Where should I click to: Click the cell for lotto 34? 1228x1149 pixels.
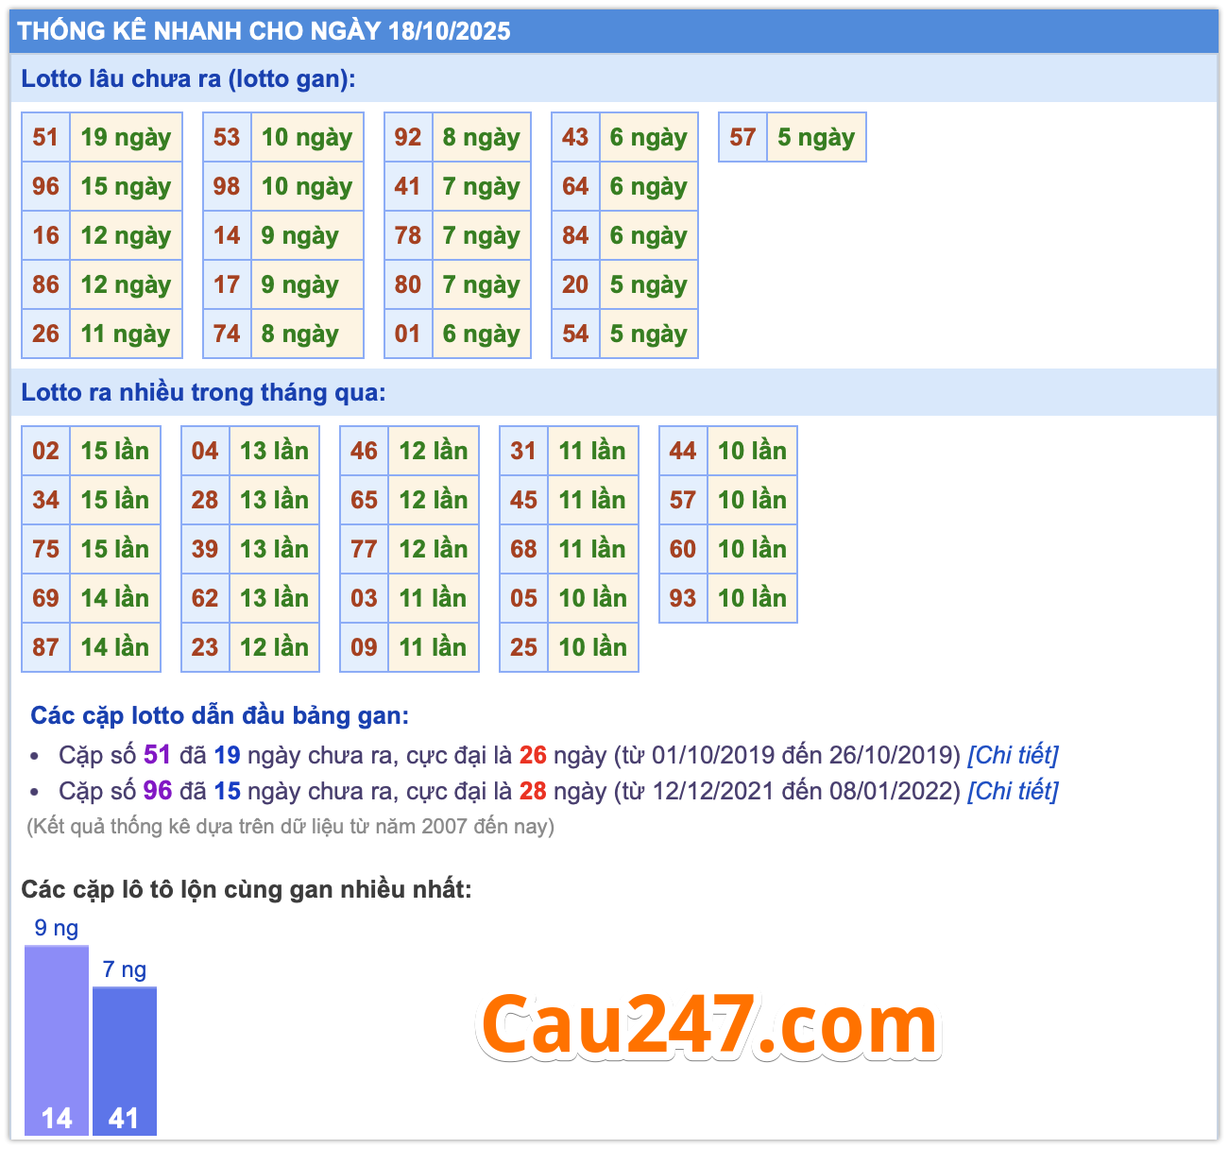(44, 500)
